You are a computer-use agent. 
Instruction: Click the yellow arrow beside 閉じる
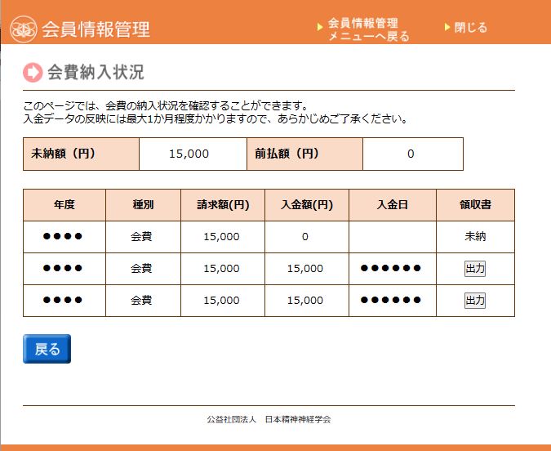(x=447, y=27)
